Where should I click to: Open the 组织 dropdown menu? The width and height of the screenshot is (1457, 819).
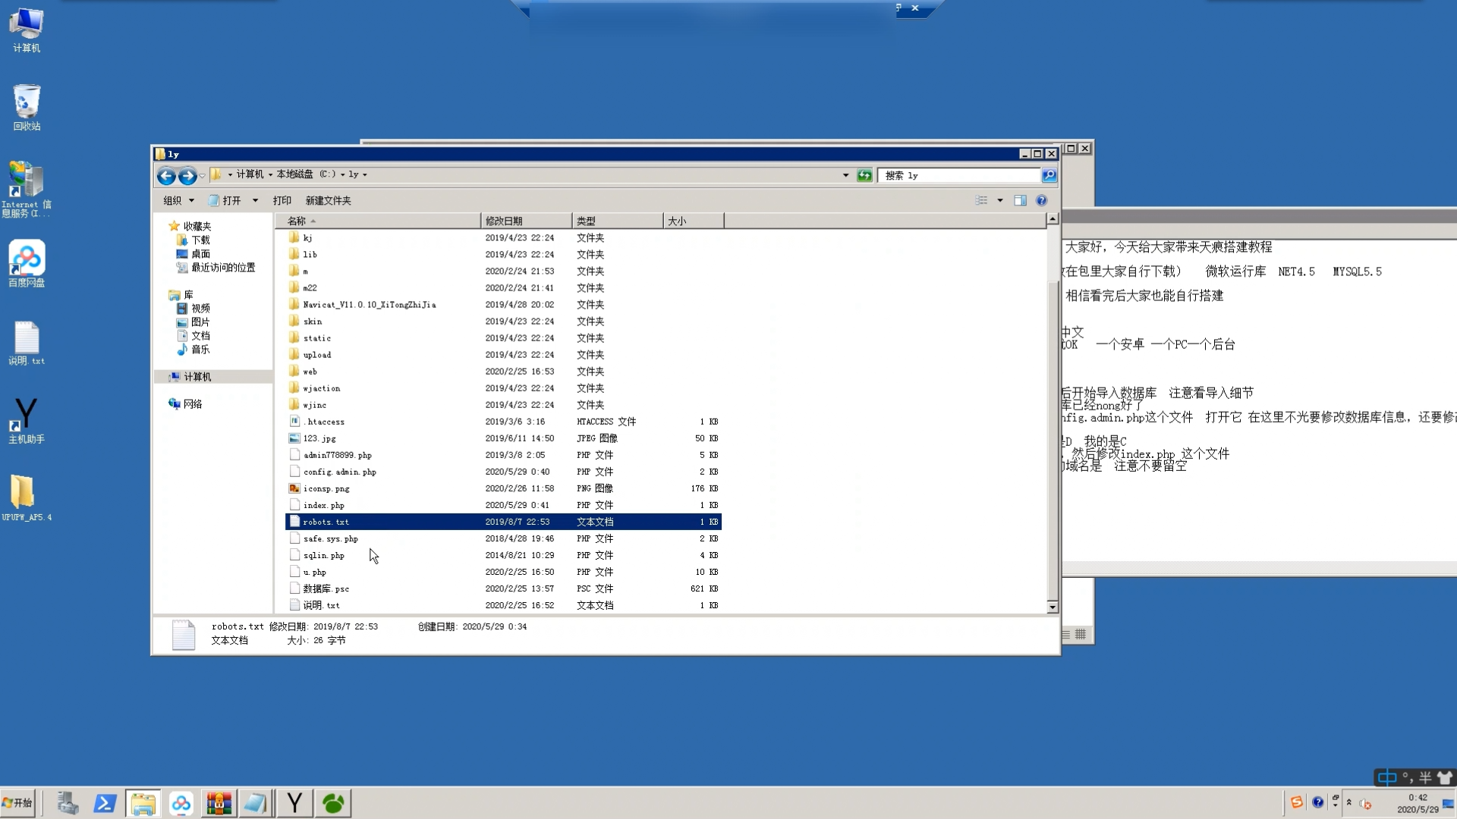(x=179, y=200)
